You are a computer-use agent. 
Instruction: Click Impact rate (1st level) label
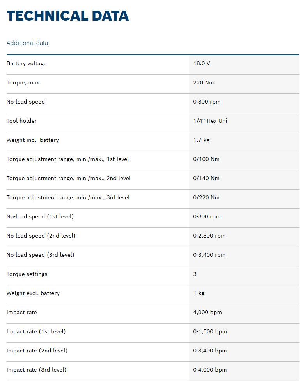click(36, 331)
